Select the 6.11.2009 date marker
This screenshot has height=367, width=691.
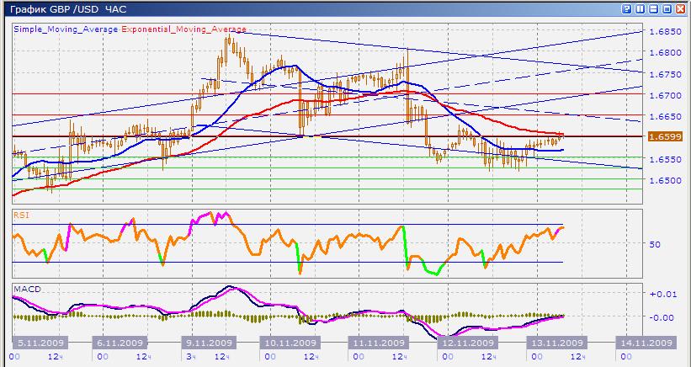pos(120,343)
